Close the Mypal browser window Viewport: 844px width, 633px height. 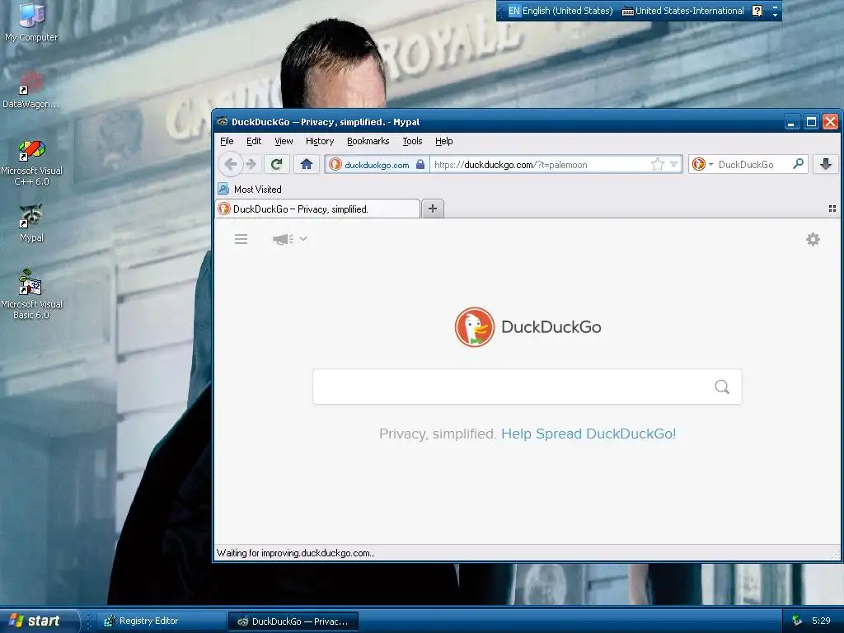(830, 122)
